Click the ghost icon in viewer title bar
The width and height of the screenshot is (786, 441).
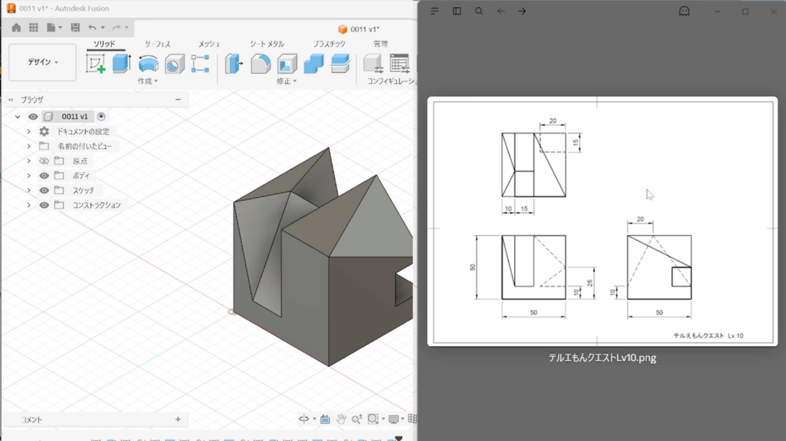[x=684, y=11]
